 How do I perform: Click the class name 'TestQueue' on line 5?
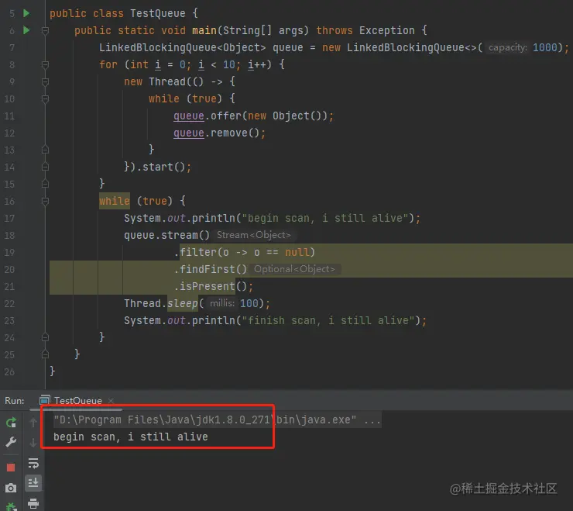[158, 13]
